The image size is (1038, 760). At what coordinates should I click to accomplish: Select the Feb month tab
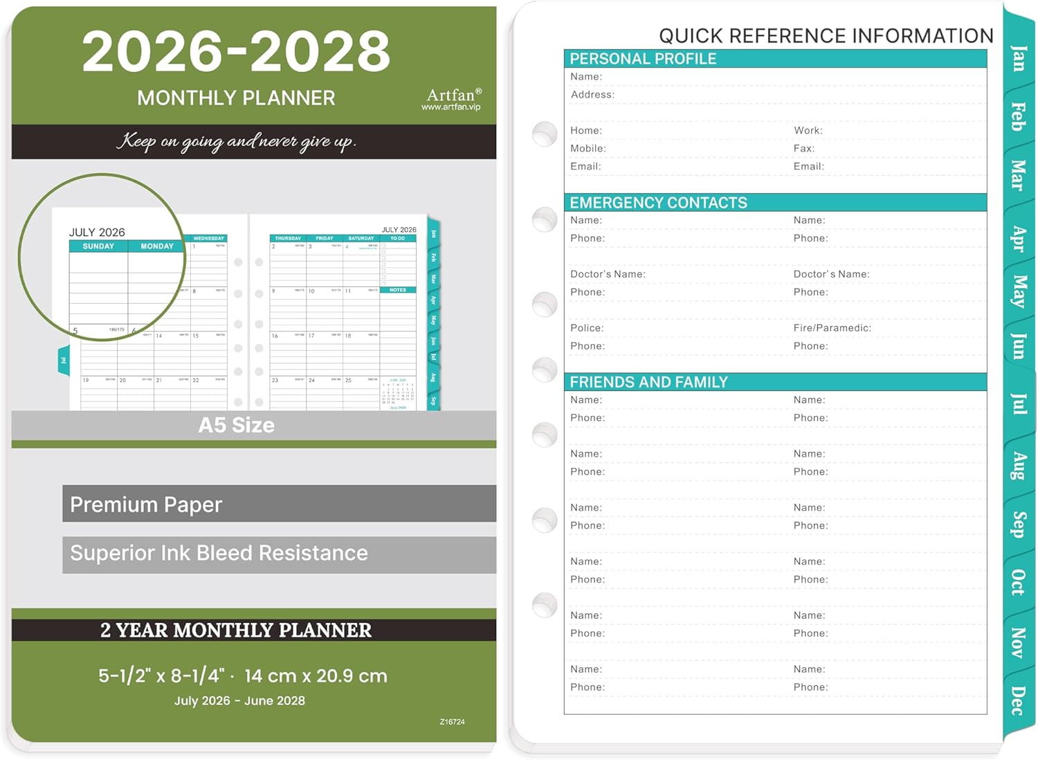click(x=1019, y=116)
